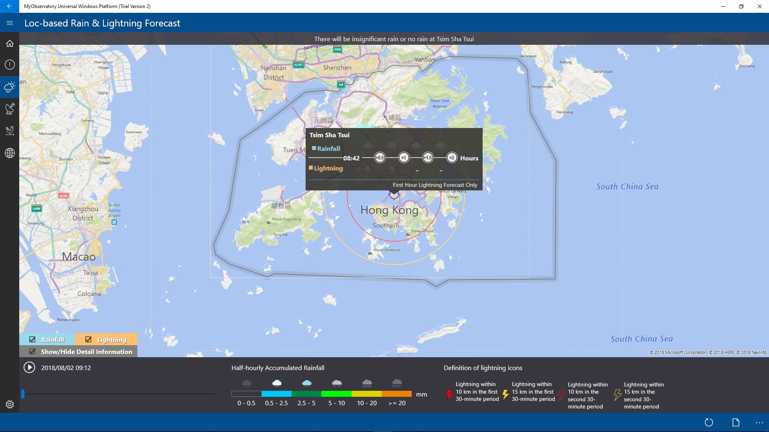
Task: Click the globe icon in the sidebar
Action: (x=10, y=153)
